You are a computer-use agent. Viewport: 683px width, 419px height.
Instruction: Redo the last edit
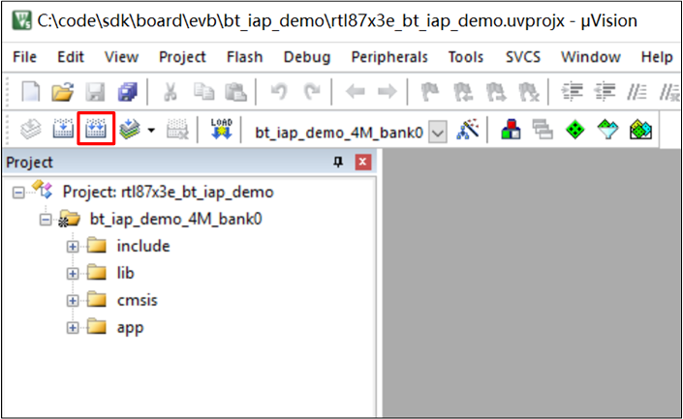pyautogui.click(x=312, y=92)
